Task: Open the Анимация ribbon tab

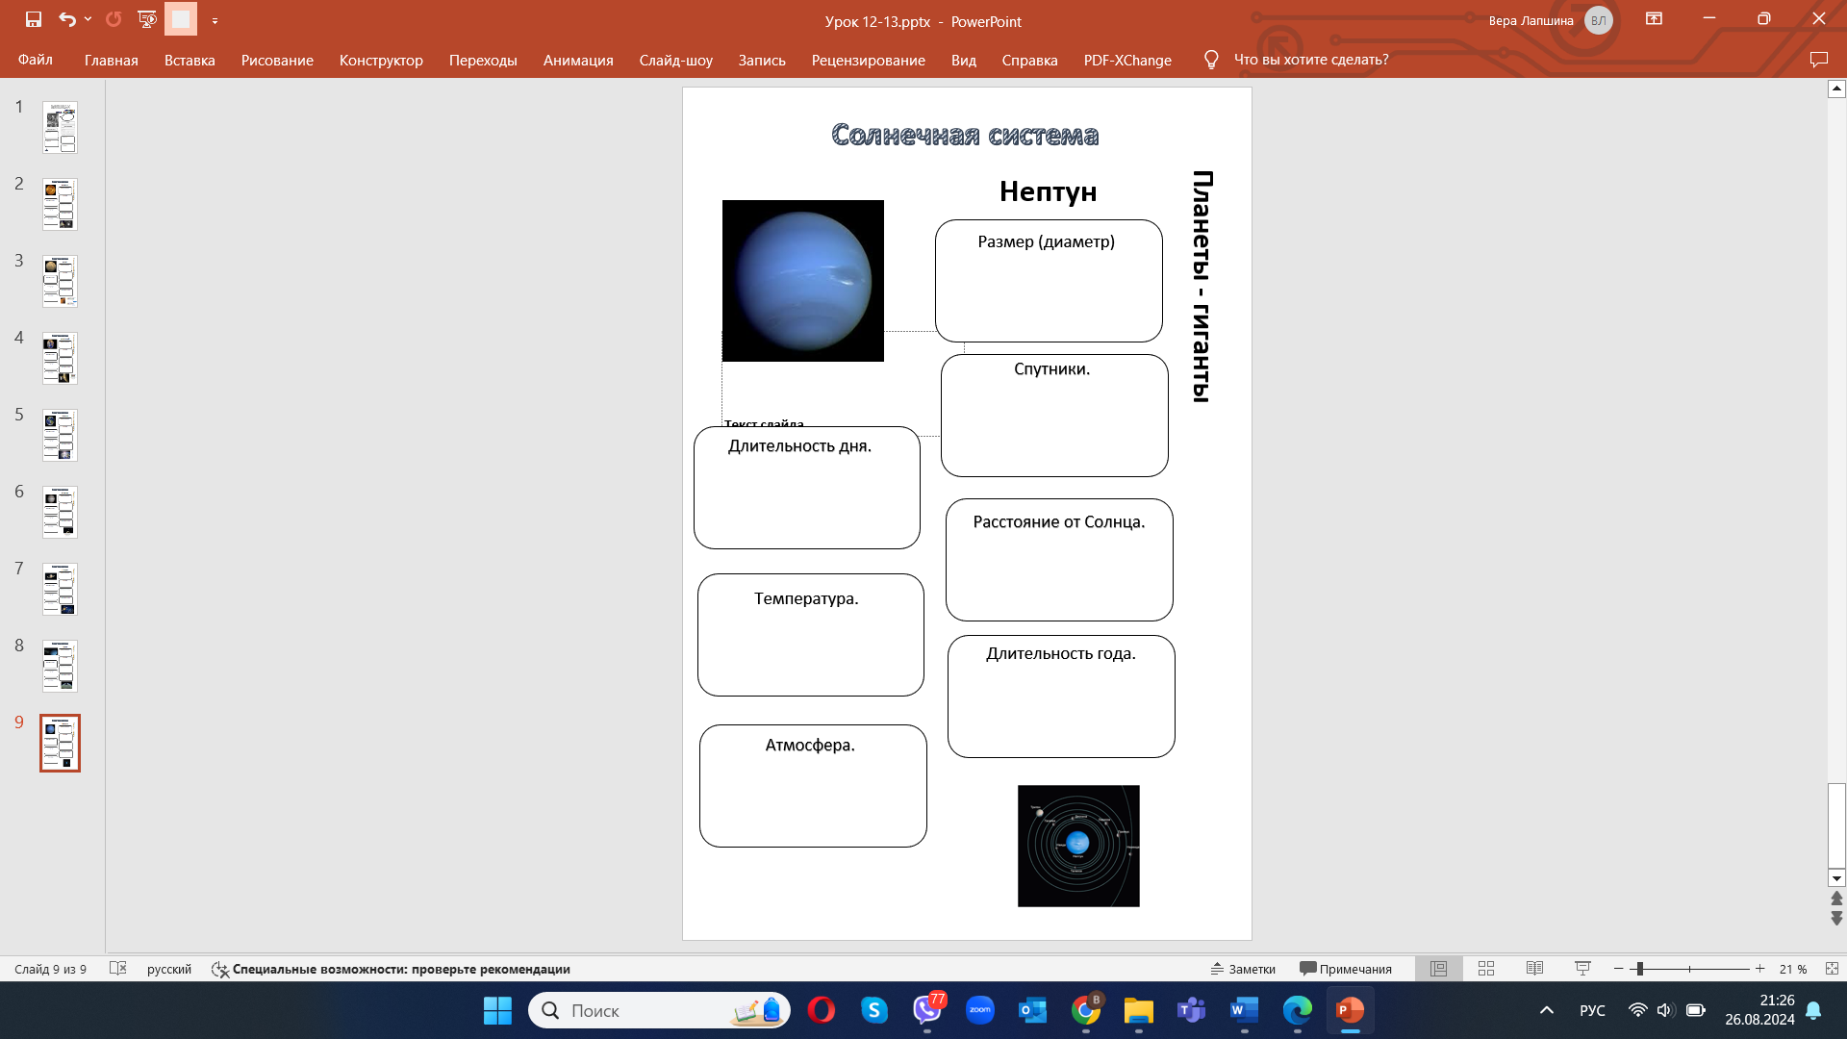Action: click(x=578, y=60)
